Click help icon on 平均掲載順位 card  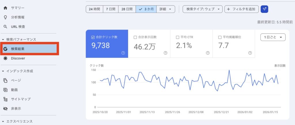250,53
